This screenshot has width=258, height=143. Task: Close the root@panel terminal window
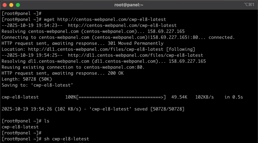5,5
